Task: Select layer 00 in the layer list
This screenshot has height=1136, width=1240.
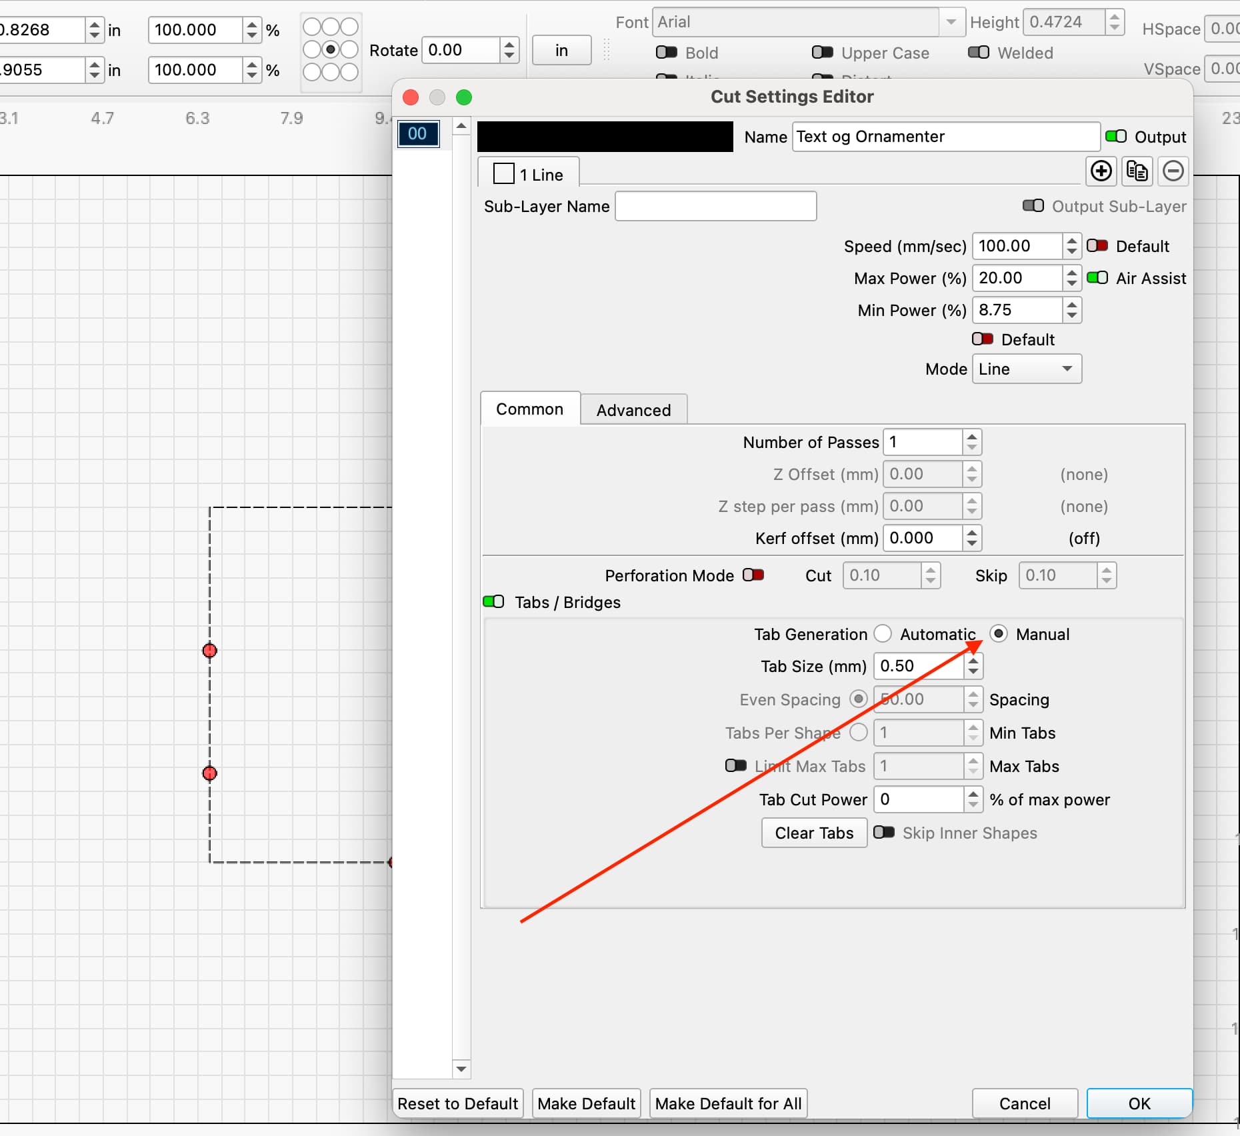Action: [418, 134]
